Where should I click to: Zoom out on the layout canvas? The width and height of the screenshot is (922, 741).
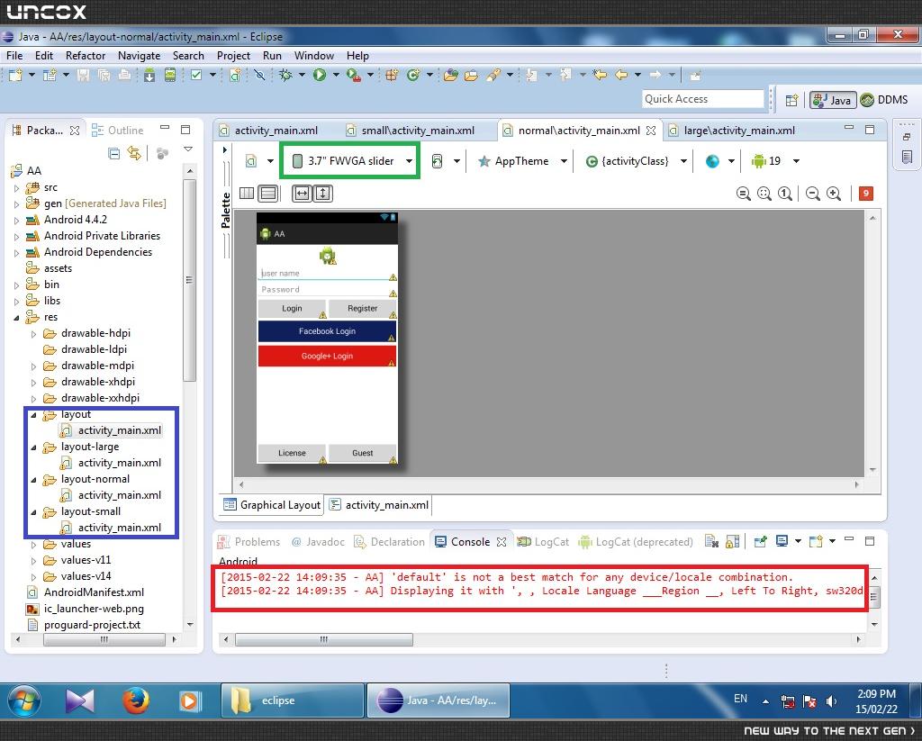point(813,194)
